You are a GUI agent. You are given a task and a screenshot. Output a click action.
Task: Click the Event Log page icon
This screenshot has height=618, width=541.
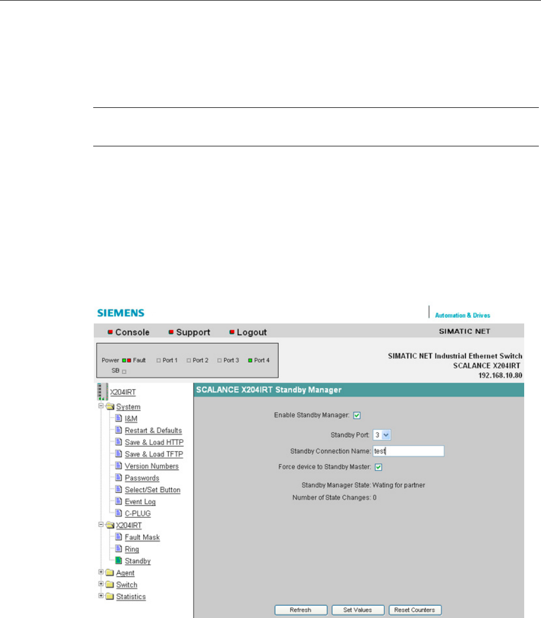(x=118, y=501)
